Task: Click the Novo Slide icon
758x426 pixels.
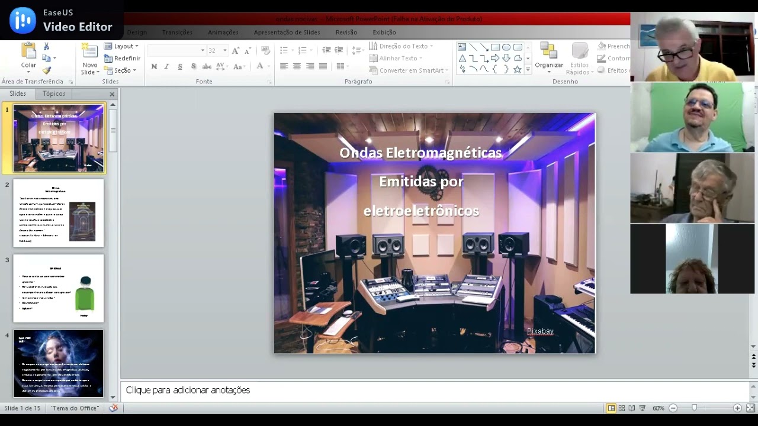Action: [x=89, y=51]
